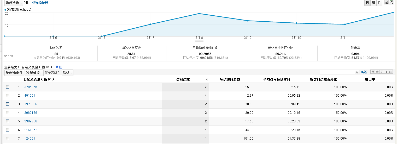Switch graph to 月 (month) view
This screenshot has width=397, height=144.
tap(379, 3)
